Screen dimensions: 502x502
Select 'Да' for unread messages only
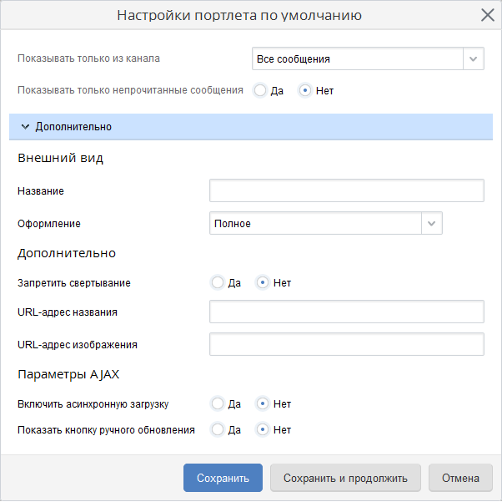click(260, 90)
